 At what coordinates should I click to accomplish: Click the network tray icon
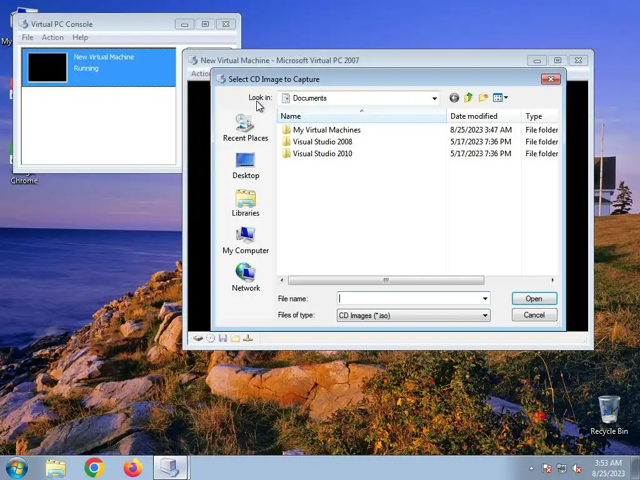point(562,469)
